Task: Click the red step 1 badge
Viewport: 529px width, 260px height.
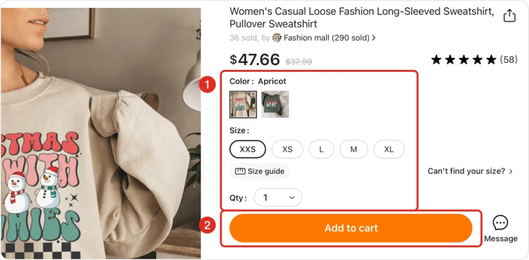Action: 207,85
